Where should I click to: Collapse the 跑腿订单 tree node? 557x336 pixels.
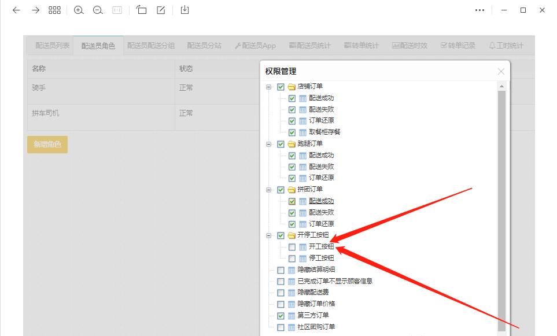click(268, 144)
